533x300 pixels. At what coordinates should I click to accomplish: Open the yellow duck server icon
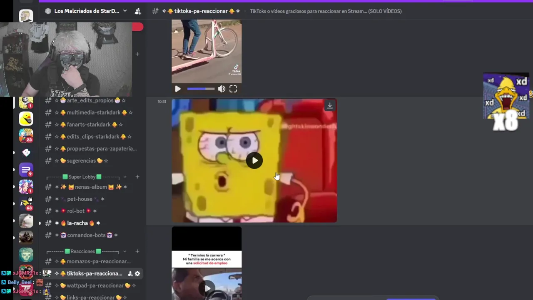tap(26, 119)
